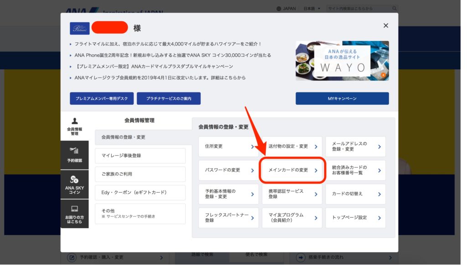Open the 会員規約 2019年4月1日 改定 link

pos(160,78)
